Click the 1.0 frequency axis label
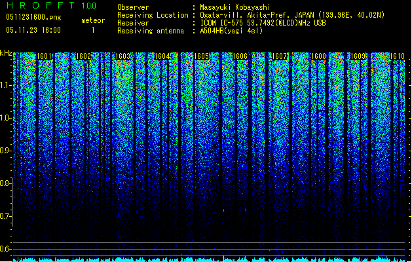This screenshot has height=262, width=412. 6,118
